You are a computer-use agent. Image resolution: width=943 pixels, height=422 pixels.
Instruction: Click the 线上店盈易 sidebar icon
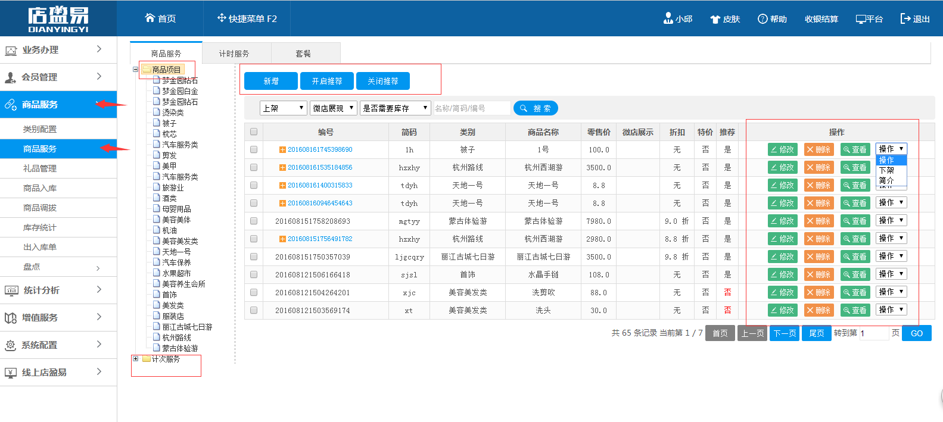point(11,373)
